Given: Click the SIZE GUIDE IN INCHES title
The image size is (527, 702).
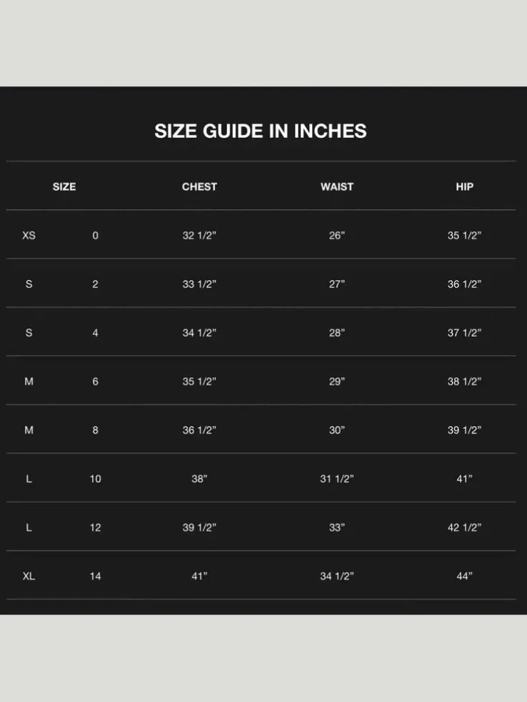Looking at the screenshot, I should tap(261, 131).
